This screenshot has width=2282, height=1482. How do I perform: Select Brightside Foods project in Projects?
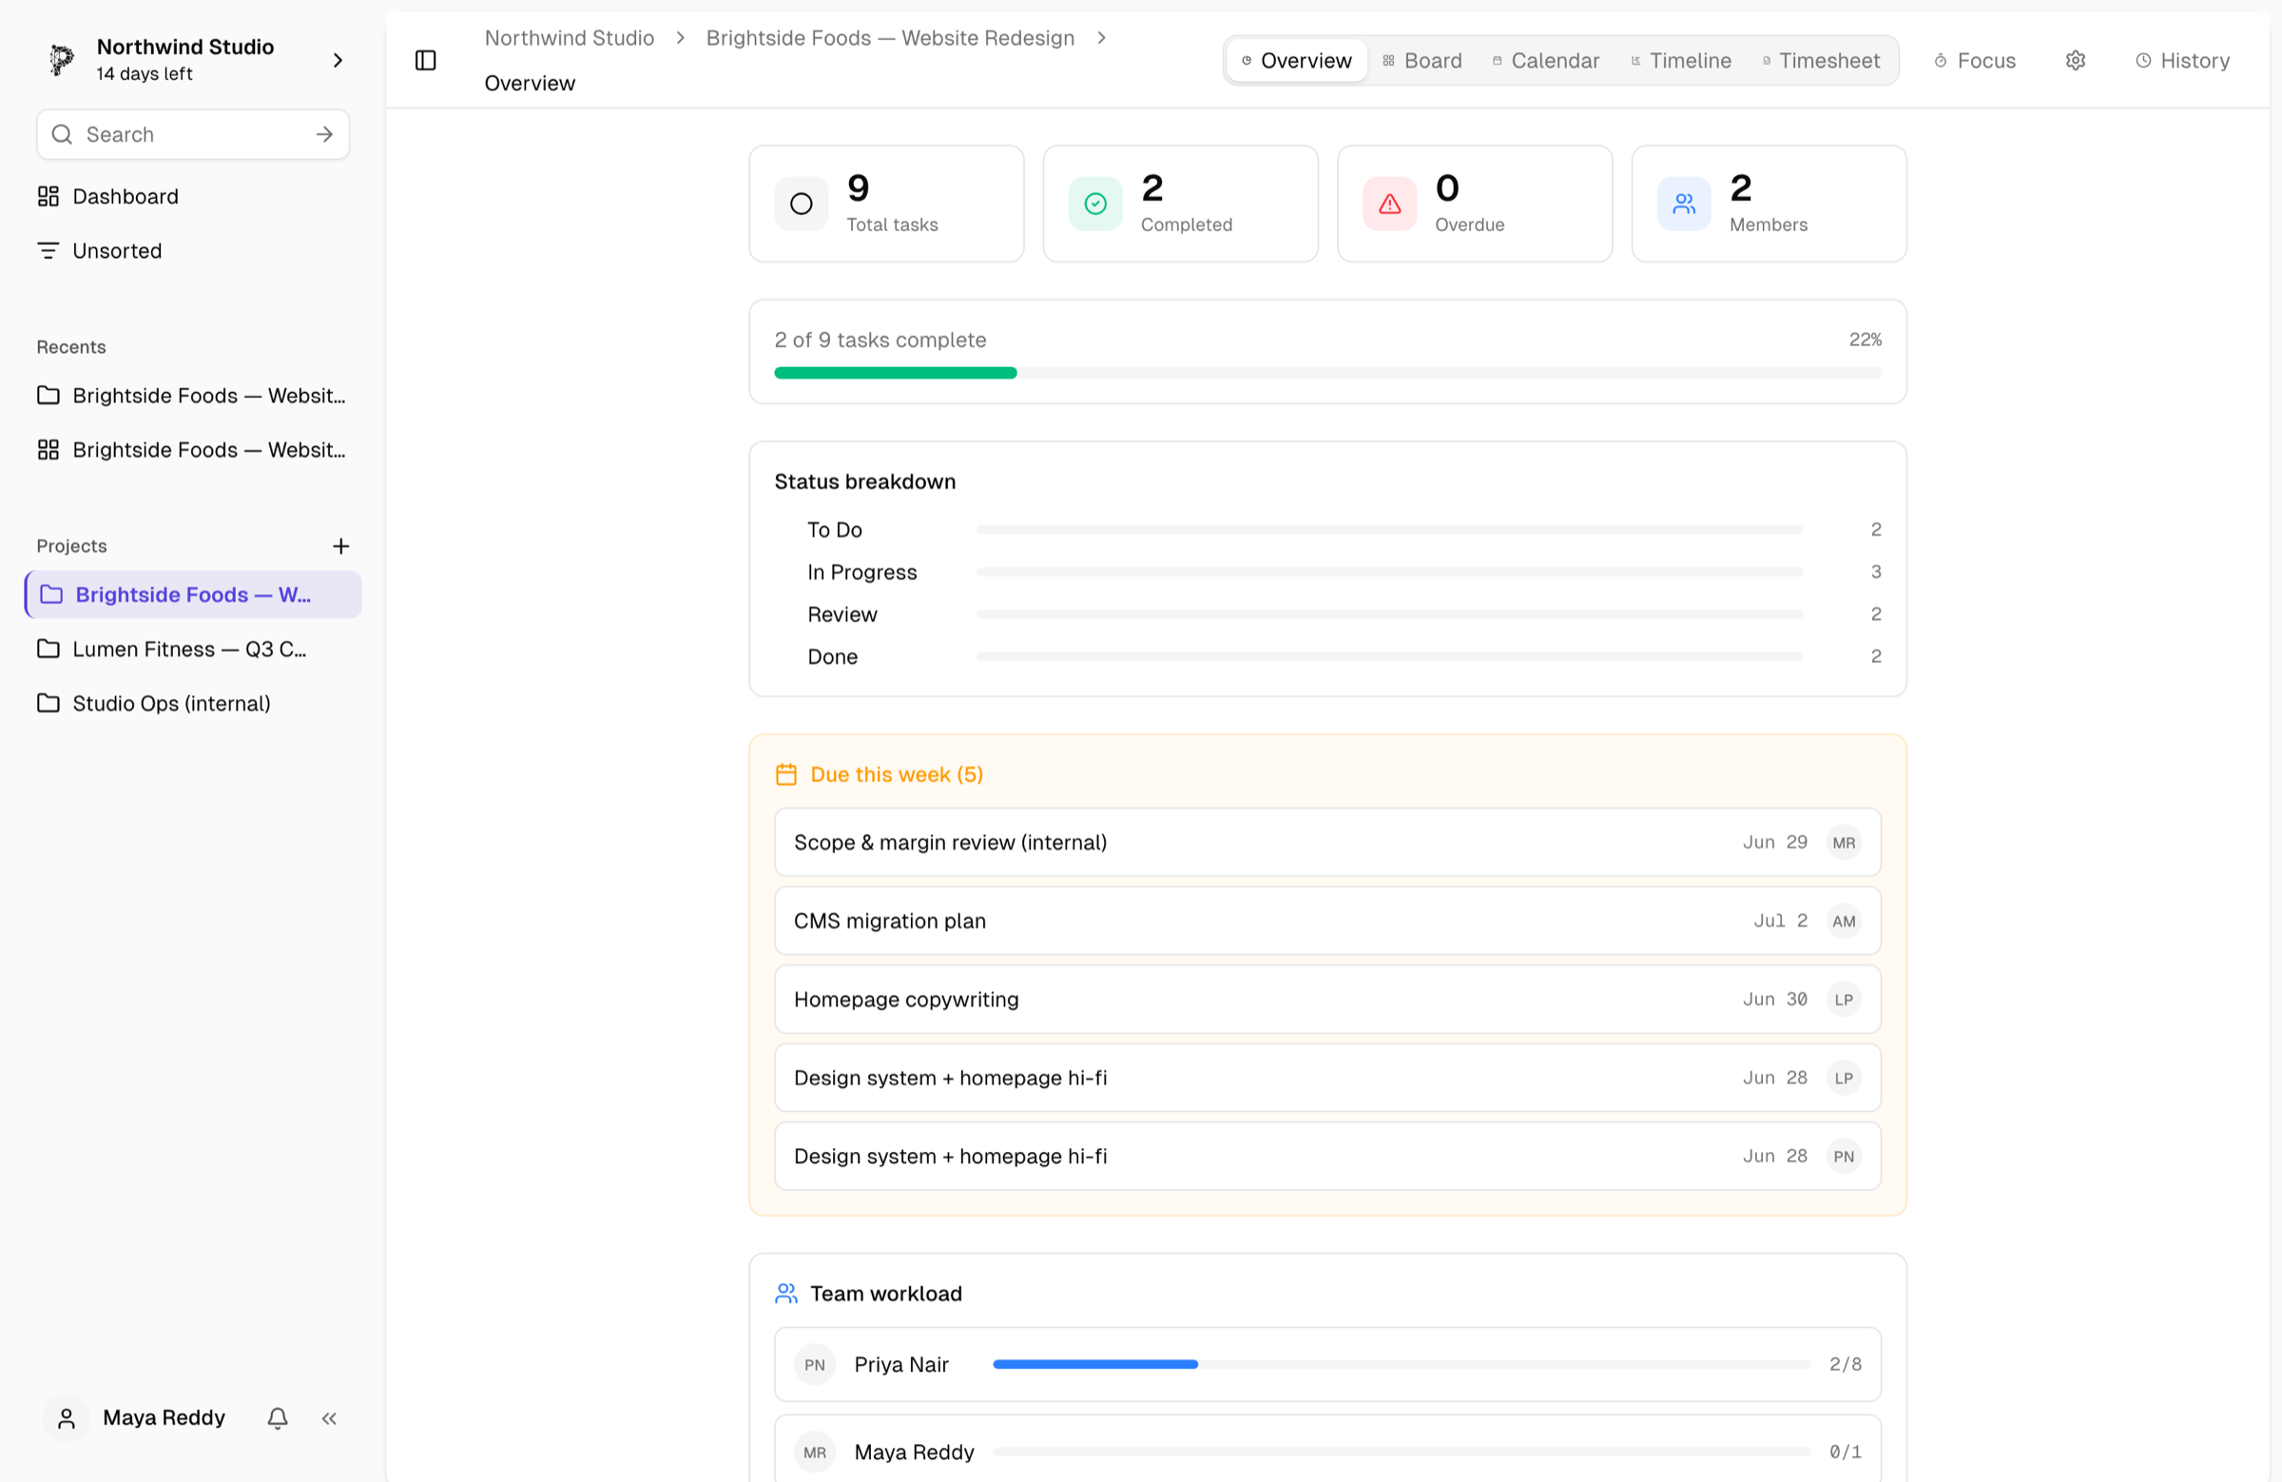tap(193, 595)
